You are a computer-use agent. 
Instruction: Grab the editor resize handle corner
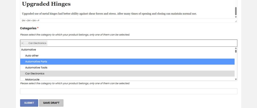[x=236, y=21]
